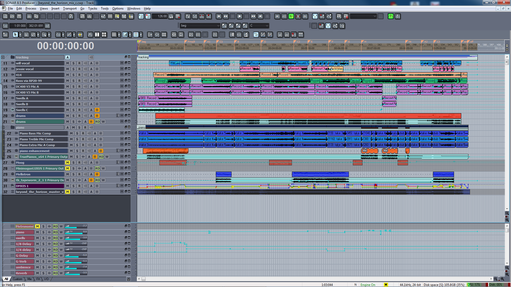511x287 pixels.
Task: Switch to the FX tab
Action: (38, 279)
